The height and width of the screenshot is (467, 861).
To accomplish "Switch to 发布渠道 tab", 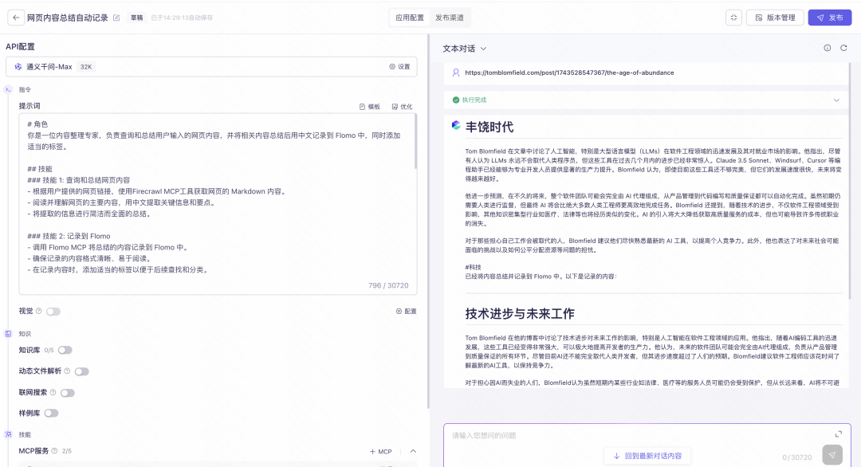I will click(450, 18).
